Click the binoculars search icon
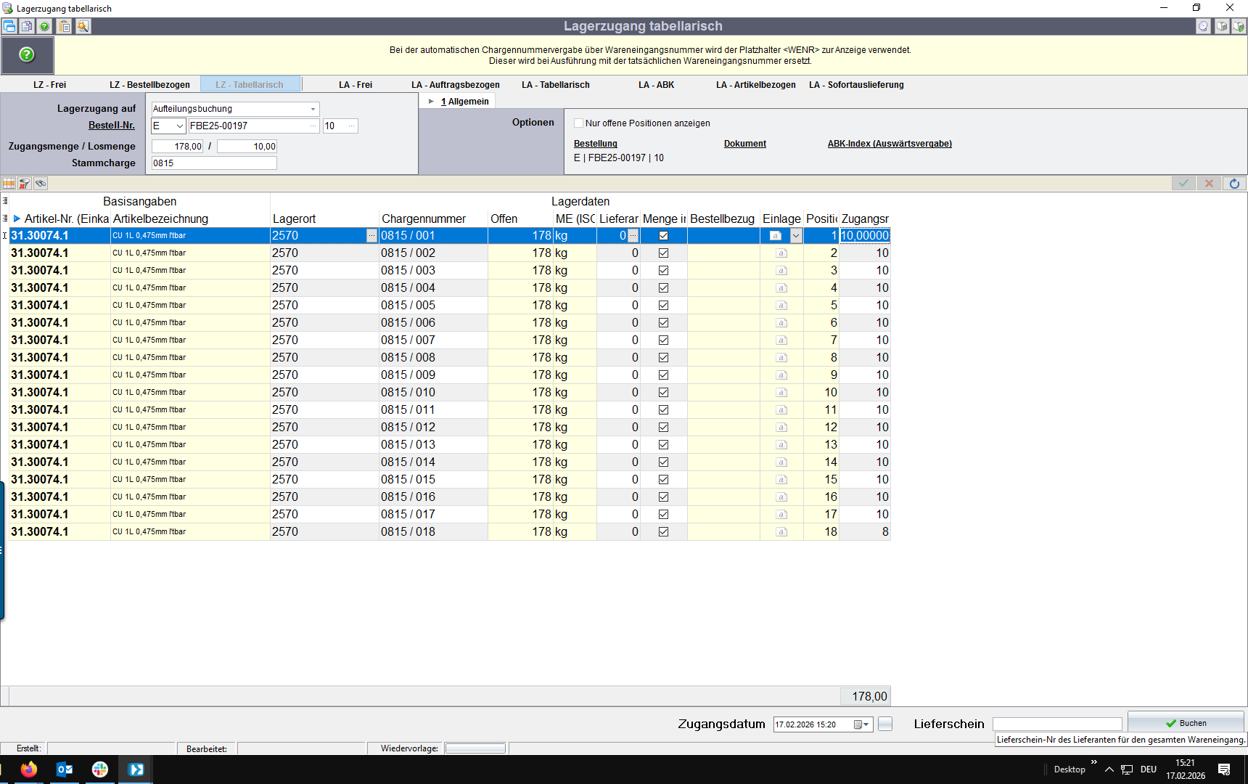This screenshot has height=784, width=1248. (x=41, y=184)
